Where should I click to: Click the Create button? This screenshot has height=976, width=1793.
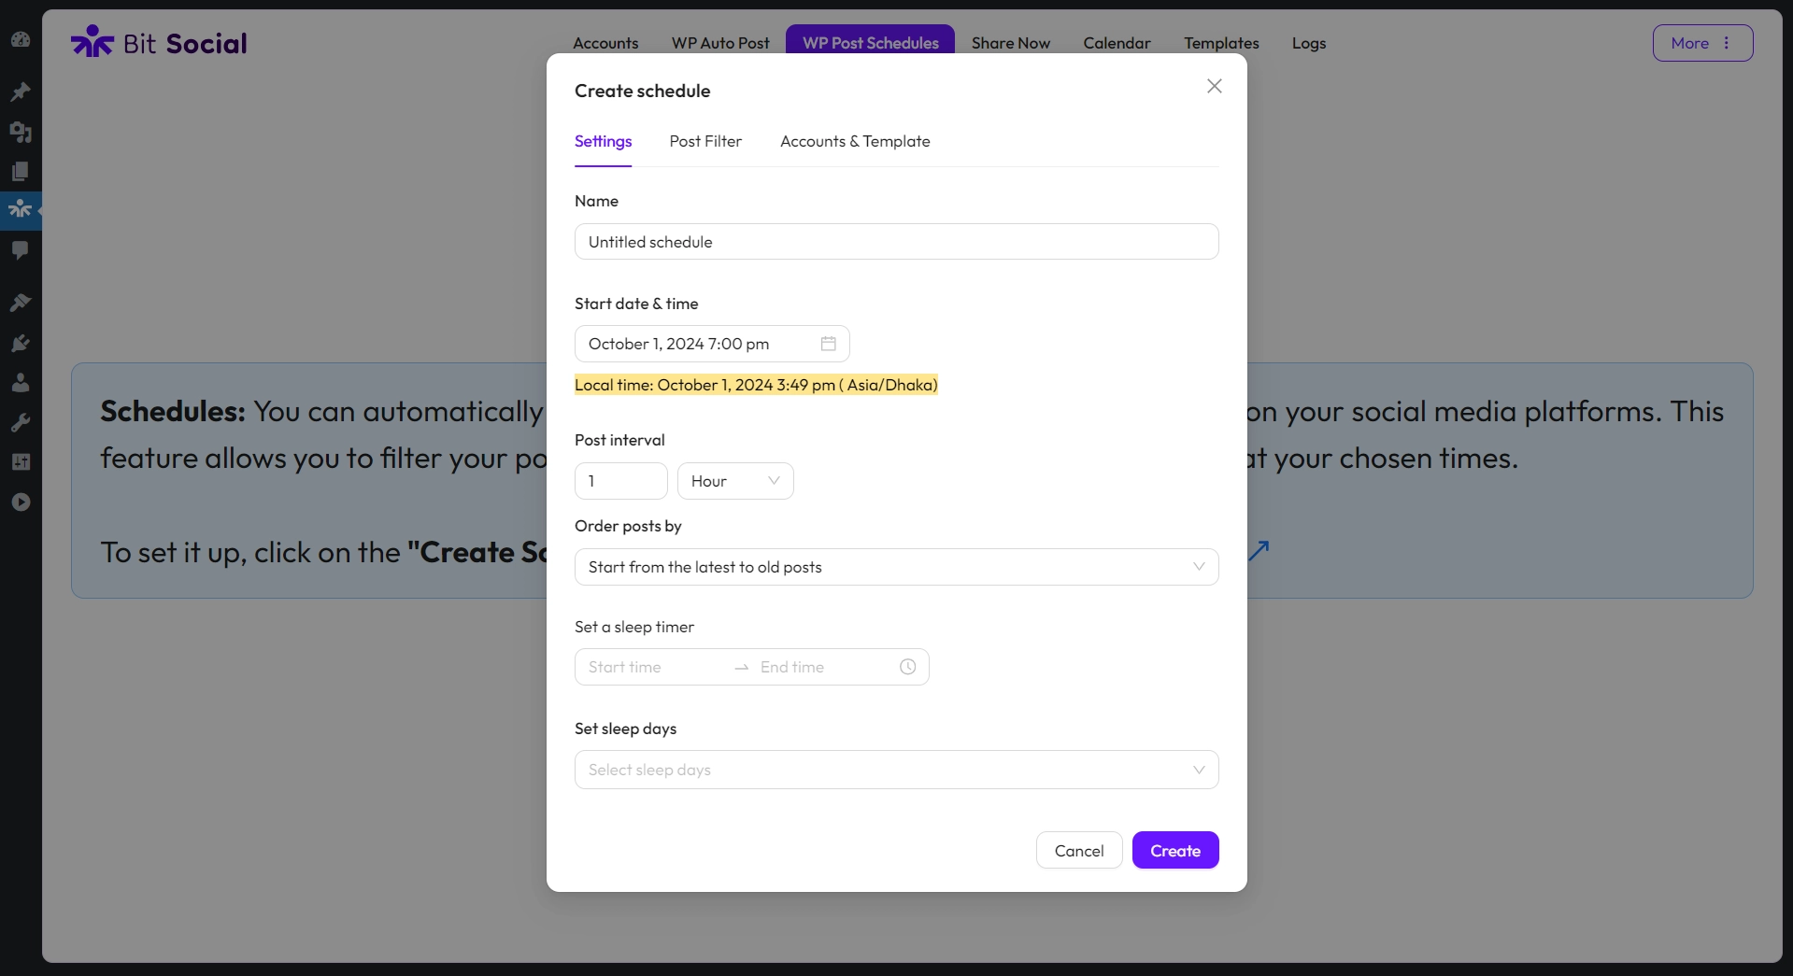pos(1174,851)
